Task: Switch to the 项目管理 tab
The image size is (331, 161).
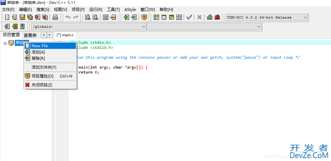Action: pos(11,35)
